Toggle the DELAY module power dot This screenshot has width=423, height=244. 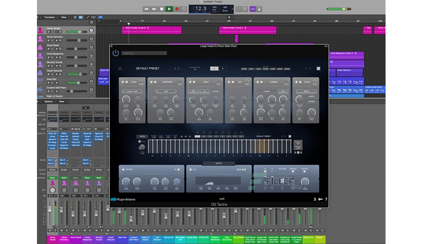pyautogui.click(x=190, y=82)
